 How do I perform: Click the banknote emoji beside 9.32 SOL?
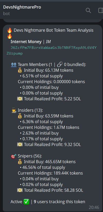20,144
